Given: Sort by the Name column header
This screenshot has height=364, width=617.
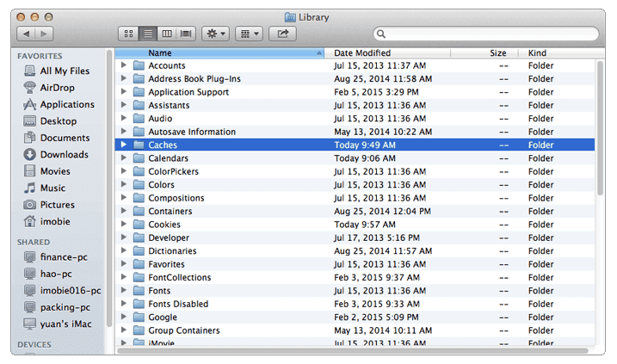Looking at the screenshot, I should point(219,53).
